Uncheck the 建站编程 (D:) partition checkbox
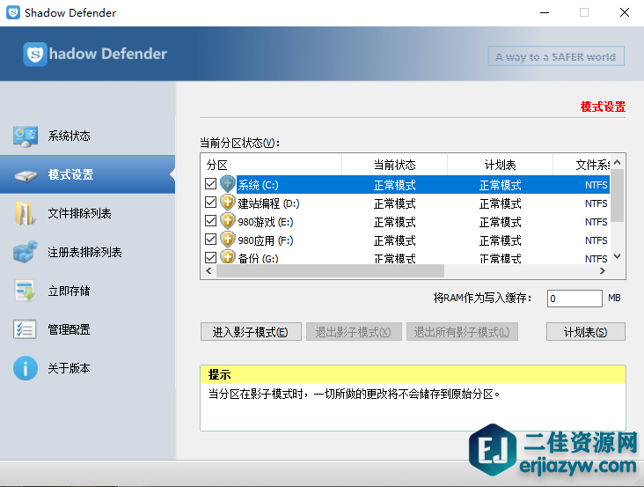The width and height of the screenshot is (644, 487). (x=210, y=203)
